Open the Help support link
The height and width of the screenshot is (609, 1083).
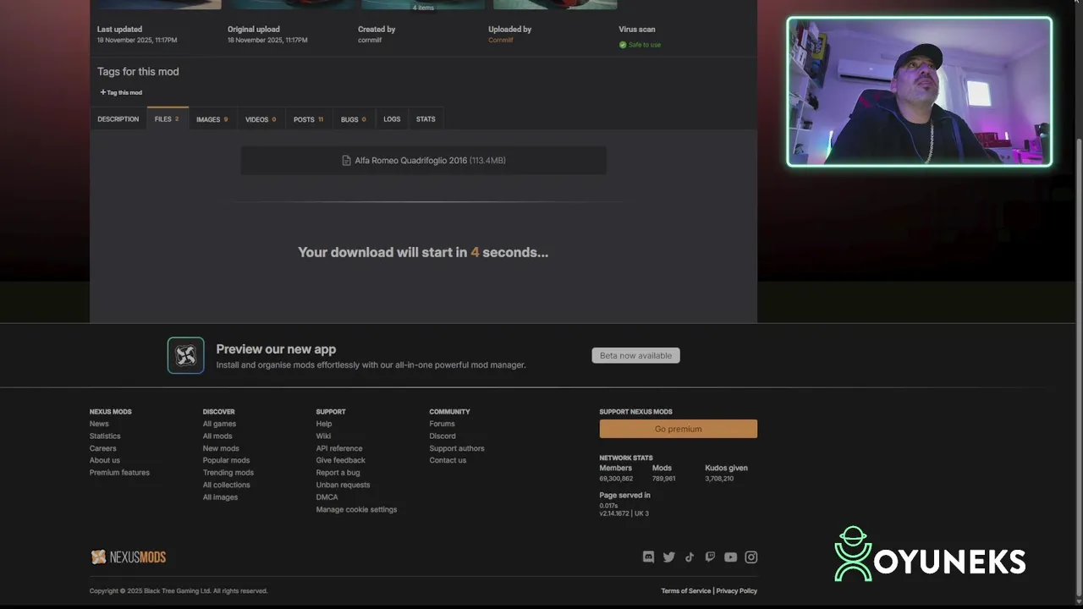(324, 424)
